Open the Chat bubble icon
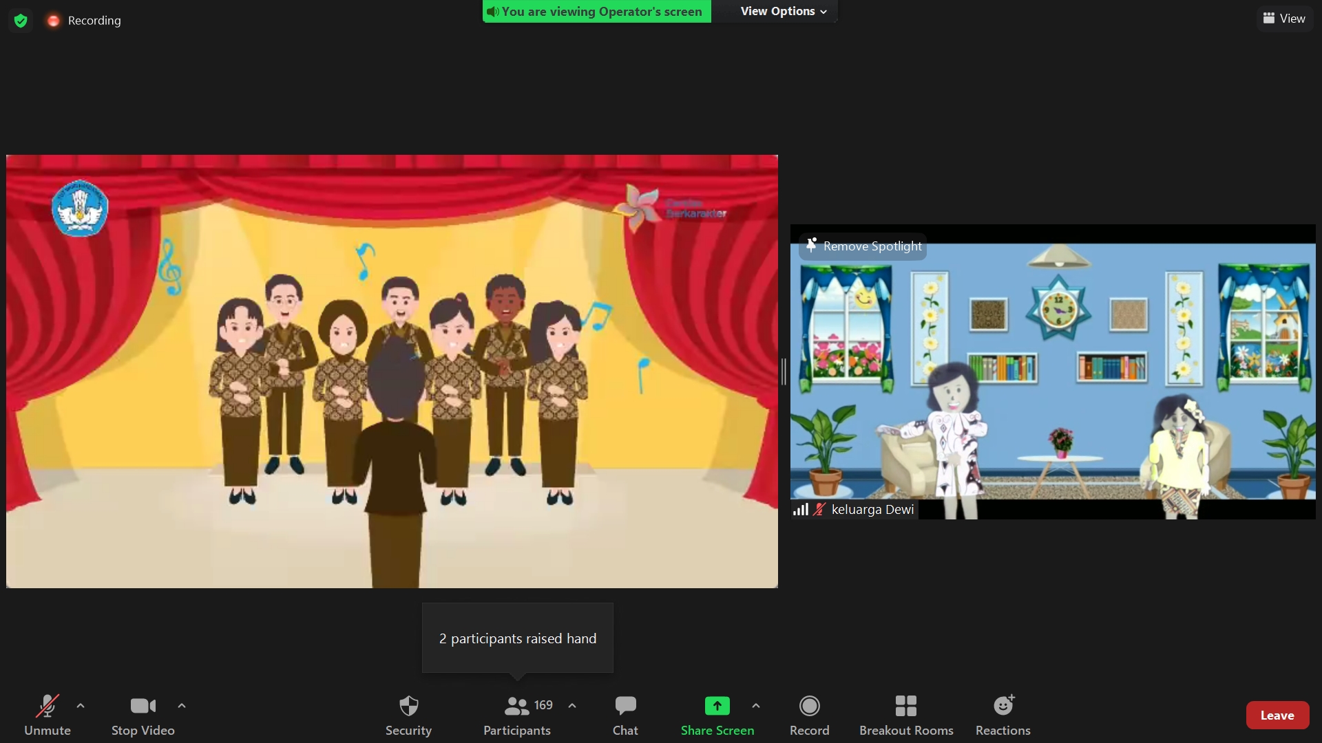Viewport: 1322px width, 743px height. 625,706
